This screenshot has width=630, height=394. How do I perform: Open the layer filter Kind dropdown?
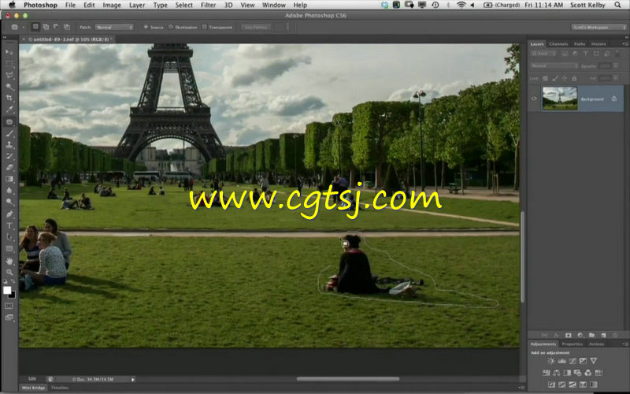tap(543, 53)
